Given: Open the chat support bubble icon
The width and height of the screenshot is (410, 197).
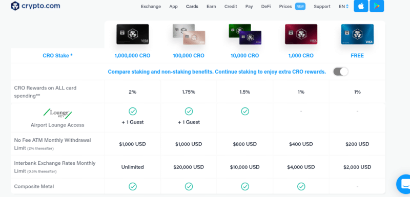Looking at the screenshot, I should click(x=403, y=184).
